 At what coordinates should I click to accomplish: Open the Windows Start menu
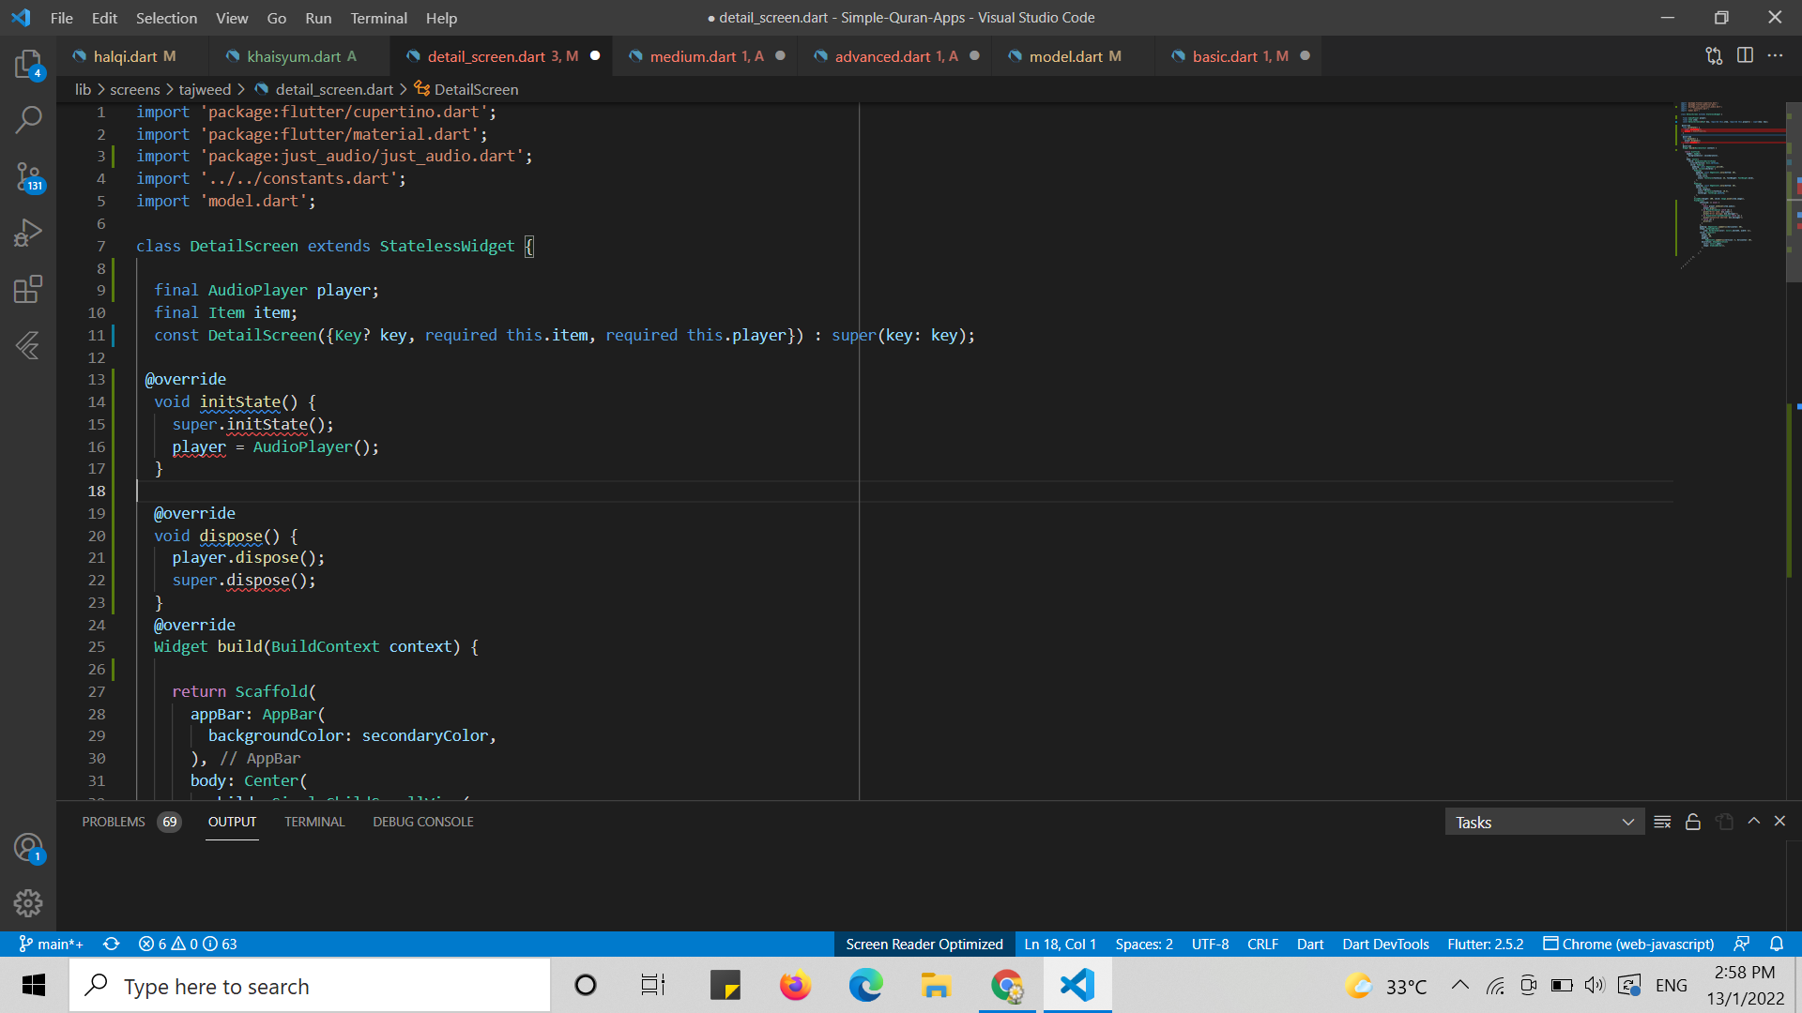pyautogui.click(x=34, y=985)
